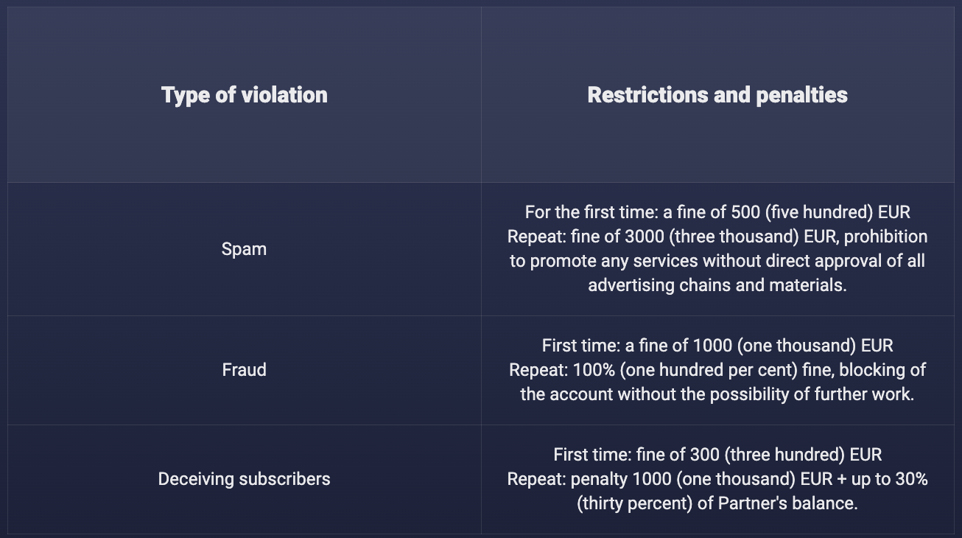Click '(thirty percent) of Partner's balance' text

pos(717,504)
